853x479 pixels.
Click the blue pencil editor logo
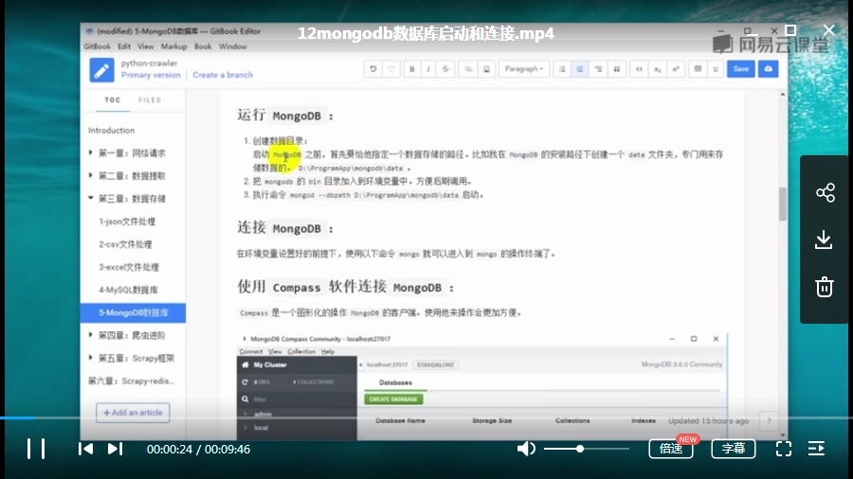(101, 70)
